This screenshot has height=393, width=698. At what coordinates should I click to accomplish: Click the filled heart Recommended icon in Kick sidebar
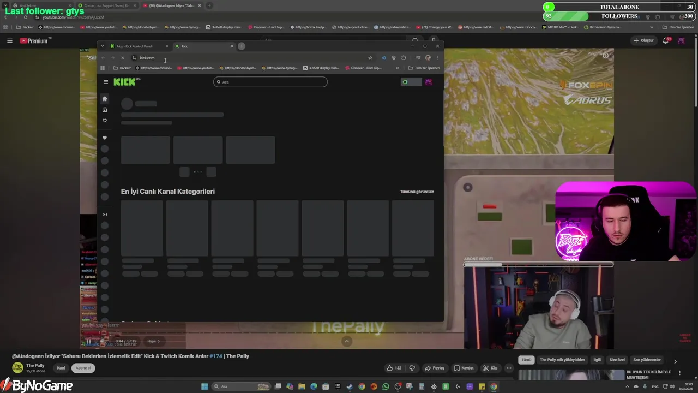point(105,138)
